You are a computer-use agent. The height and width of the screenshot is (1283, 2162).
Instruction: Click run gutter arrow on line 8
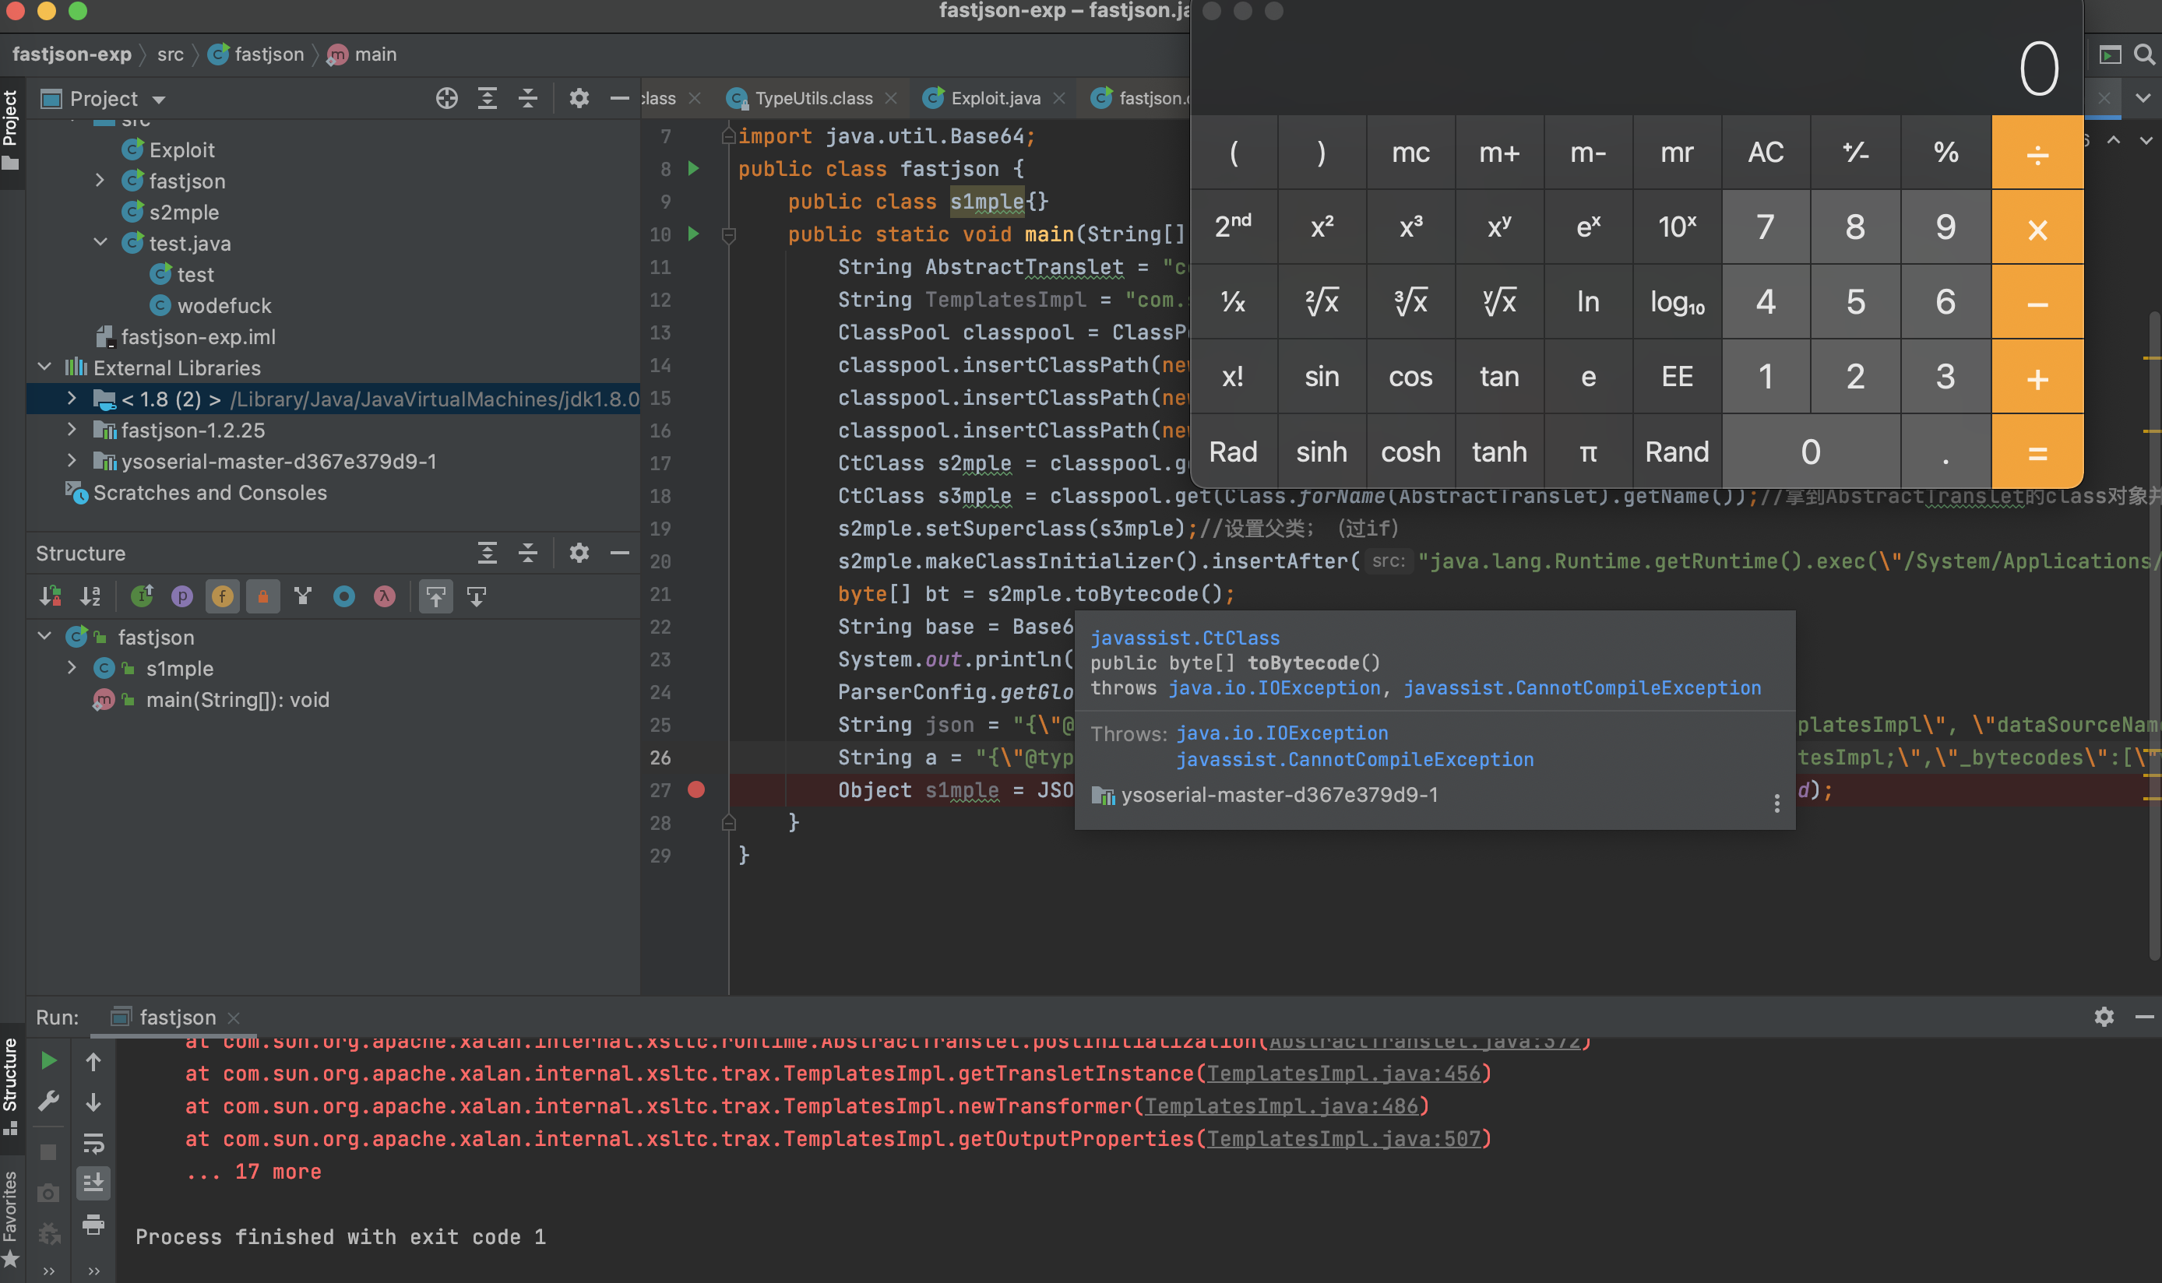[692, 167]
